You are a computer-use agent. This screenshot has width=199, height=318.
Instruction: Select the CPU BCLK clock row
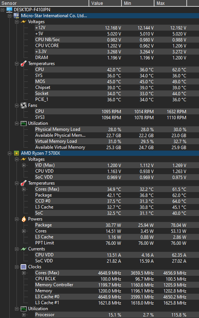(117, 279)
